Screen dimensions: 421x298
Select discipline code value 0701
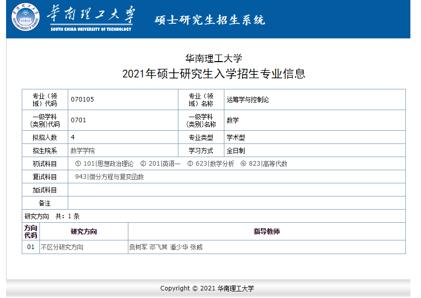(x=78, y=120)
